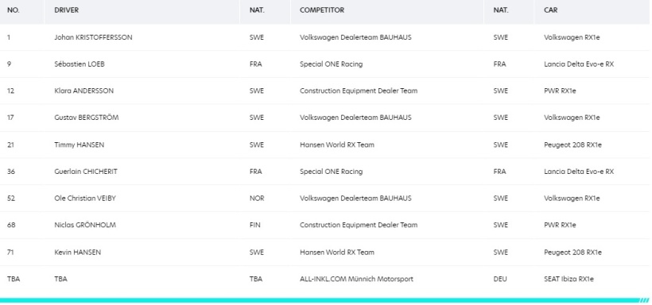Click the SEAT Ibiza RX1e car cell
652x305 pixels.
[x=569, y=280]
